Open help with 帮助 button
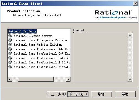The image size is (139, 100). coord(125,94)
